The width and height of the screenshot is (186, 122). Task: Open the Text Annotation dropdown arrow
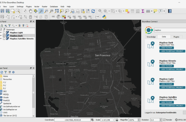(x=164, y=11)
